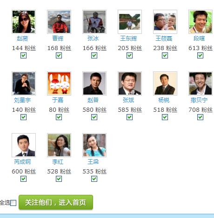Screen dimensions: 214x218
Task: Click the rabbit cartoon avatar of 于嘉
Action: pyautogui.click(x=59, y=83)
